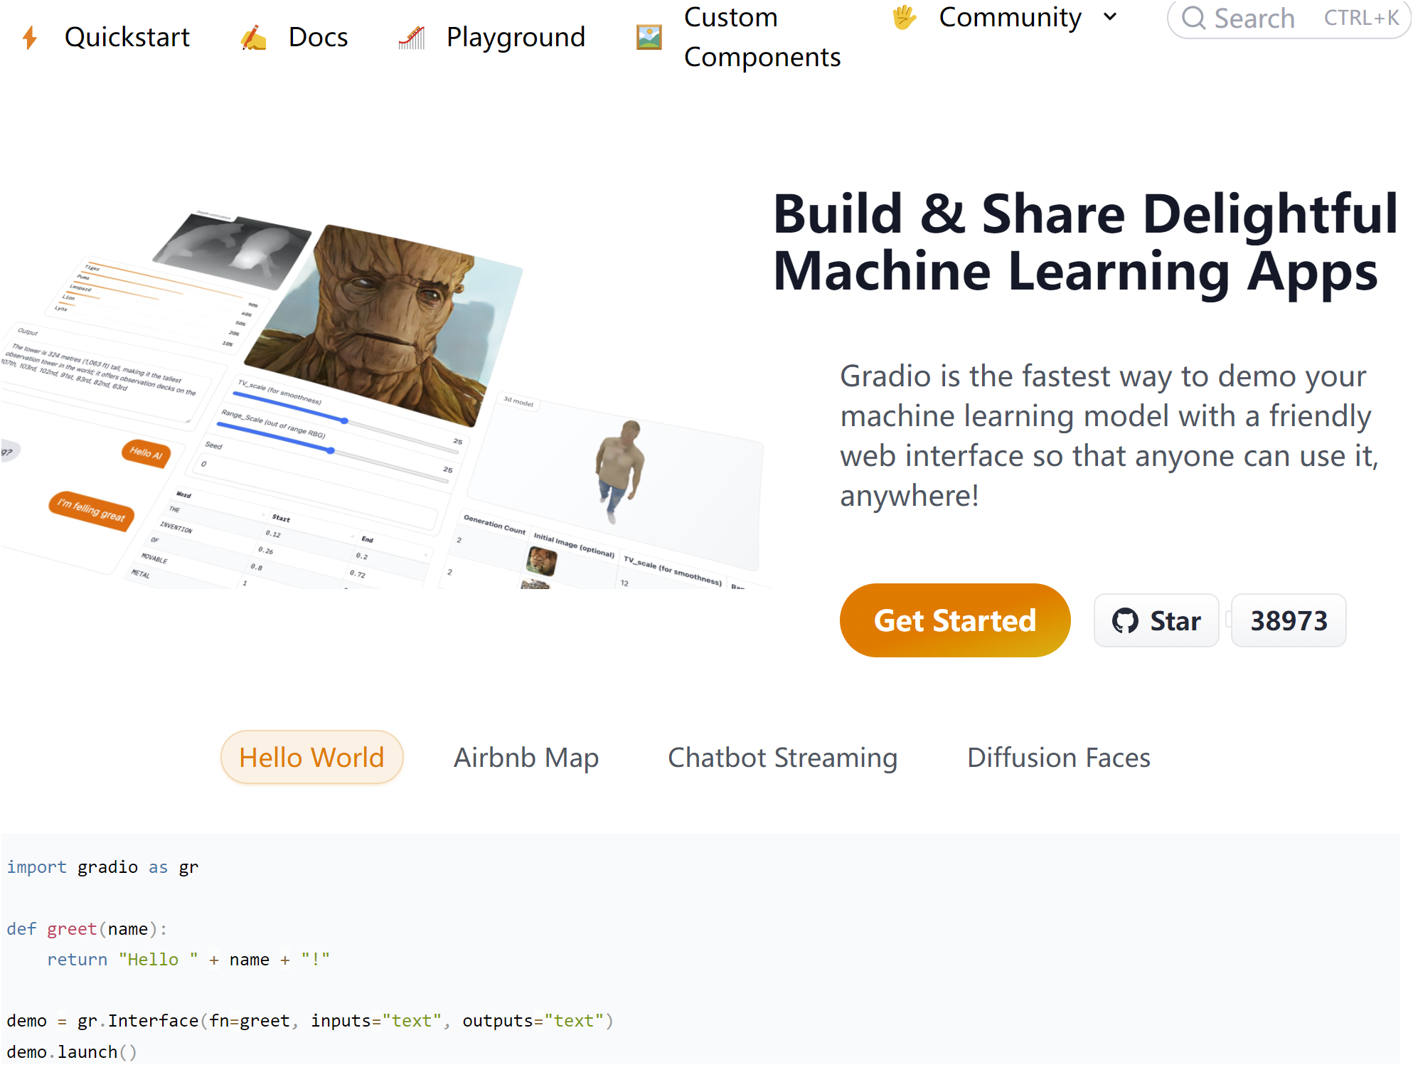Click the gr.Interface code line
This screenshot has height=1065, width=1413.
click(x=310, y=1021)
